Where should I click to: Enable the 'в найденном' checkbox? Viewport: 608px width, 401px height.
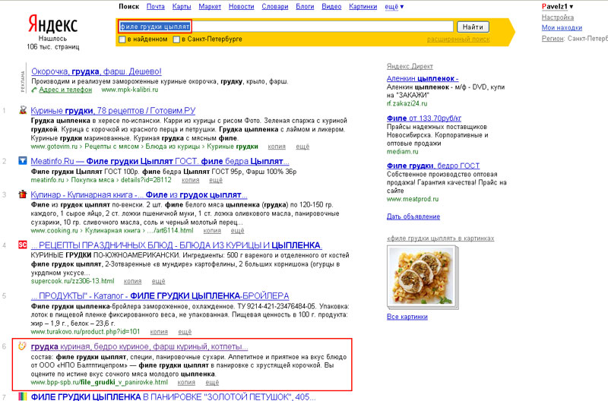click(122, 39)
